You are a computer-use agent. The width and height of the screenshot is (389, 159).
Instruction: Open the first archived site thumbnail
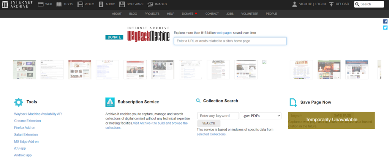[24, 69]
